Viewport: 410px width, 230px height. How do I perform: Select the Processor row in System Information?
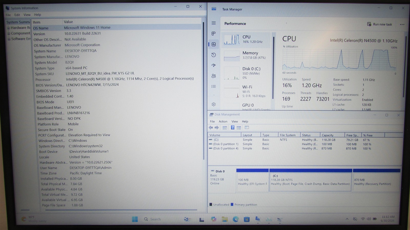pyautogui.click(x=118, y=79)
